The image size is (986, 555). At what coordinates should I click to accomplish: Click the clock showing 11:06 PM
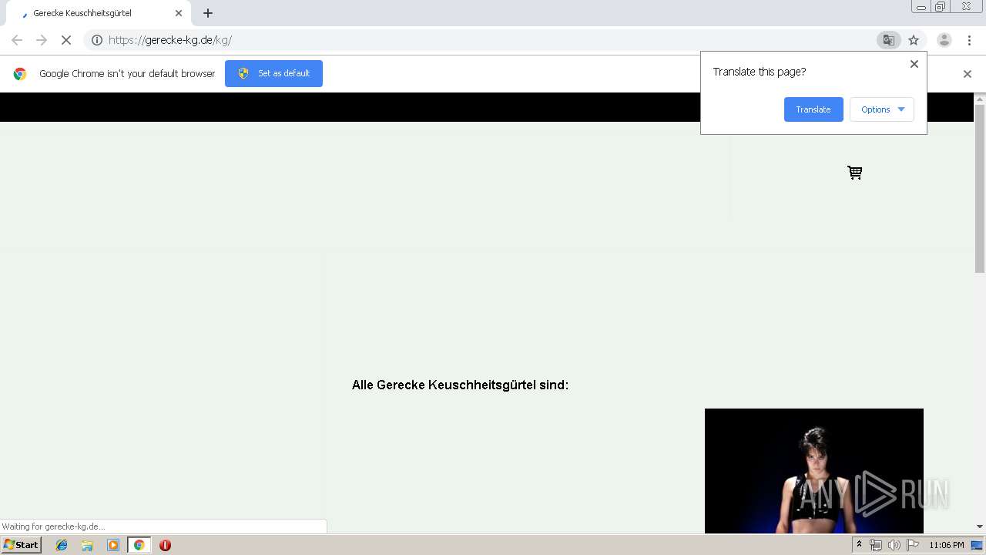(947, 545)
